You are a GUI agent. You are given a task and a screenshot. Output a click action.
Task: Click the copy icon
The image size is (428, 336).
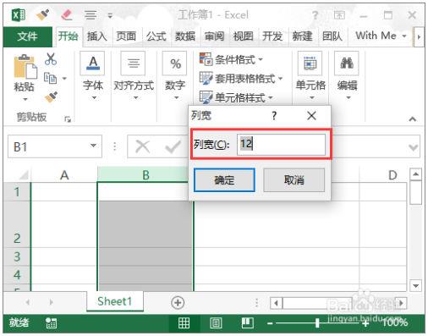(50, 78)
